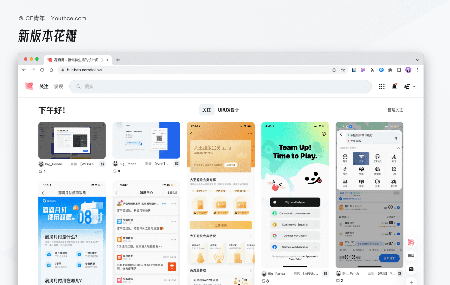Click the board icon beside 【APP&a... label
This screenshot has width=450, height=285.
[x=326, y=273]
